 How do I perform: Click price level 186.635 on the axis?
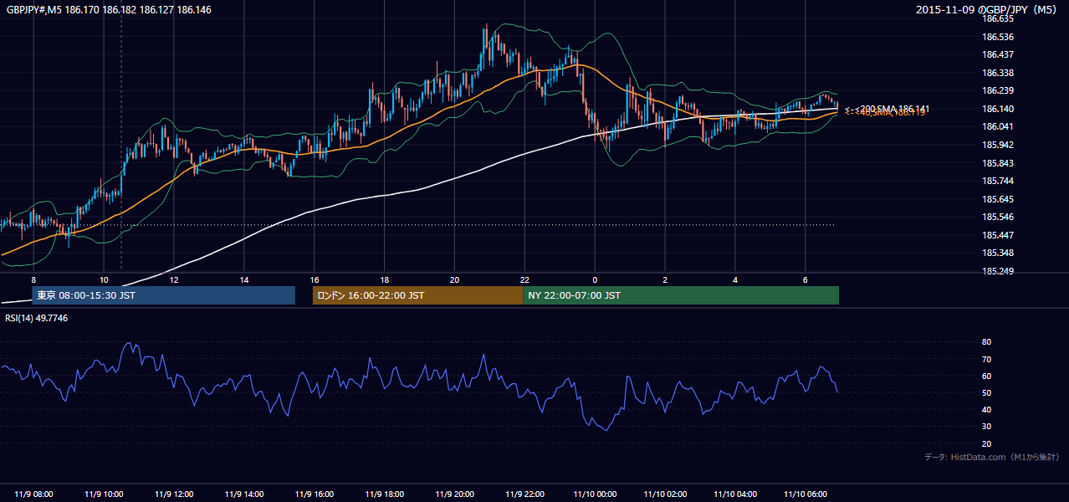pos(997,18)
